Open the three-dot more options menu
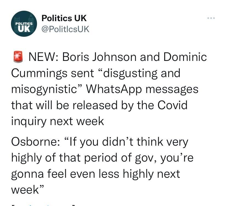The height and width of the screenshot is (206, 227). pyautogui.click(x=211, y=18)
